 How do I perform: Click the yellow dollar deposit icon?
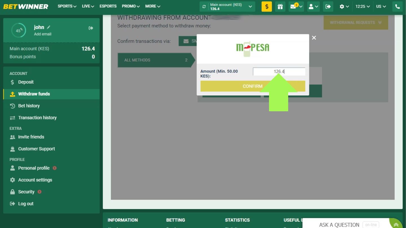click(x=266, y=6)
